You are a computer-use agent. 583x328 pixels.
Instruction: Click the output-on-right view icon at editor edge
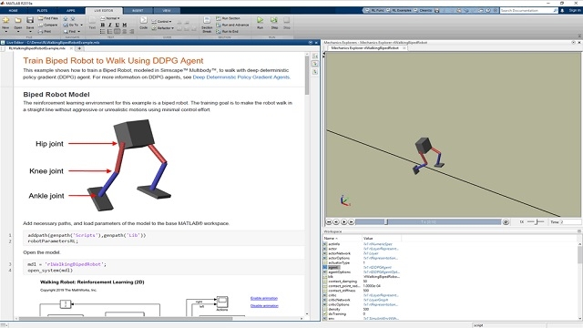click(315, 56)
